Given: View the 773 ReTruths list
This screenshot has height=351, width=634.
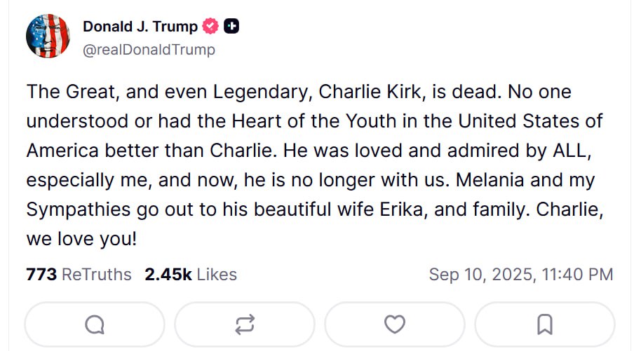Looking at the screenshot, I should [x=79, y=275].
